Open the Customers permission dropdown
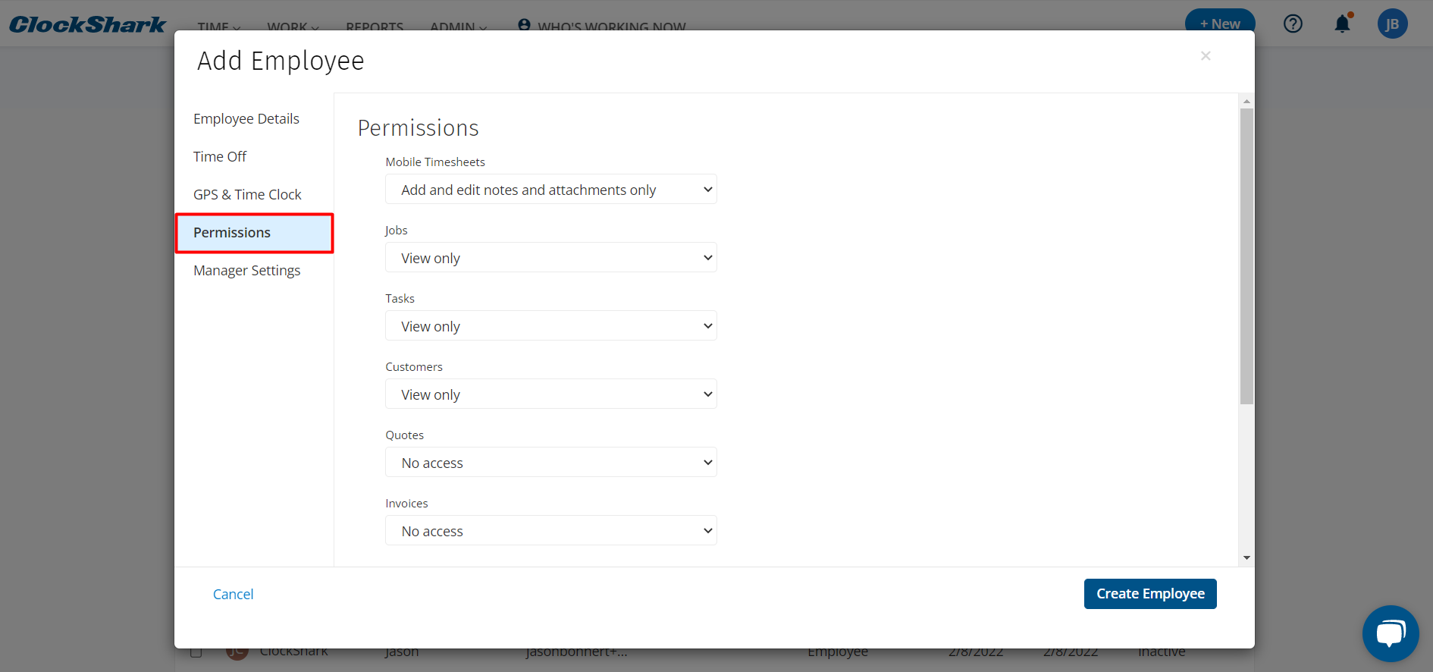This screenshot has height=672, width=1433. [550, 394]
